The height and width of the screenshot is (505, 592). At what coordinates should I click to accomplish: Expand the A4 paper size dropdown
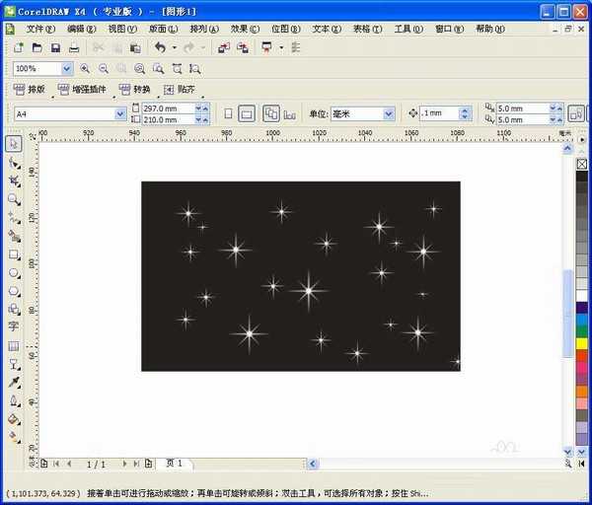click(x=120, y=113)
